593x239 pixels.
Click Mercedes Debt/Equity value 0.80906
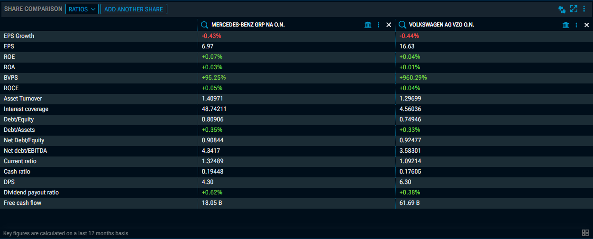[x=212, y=119]
